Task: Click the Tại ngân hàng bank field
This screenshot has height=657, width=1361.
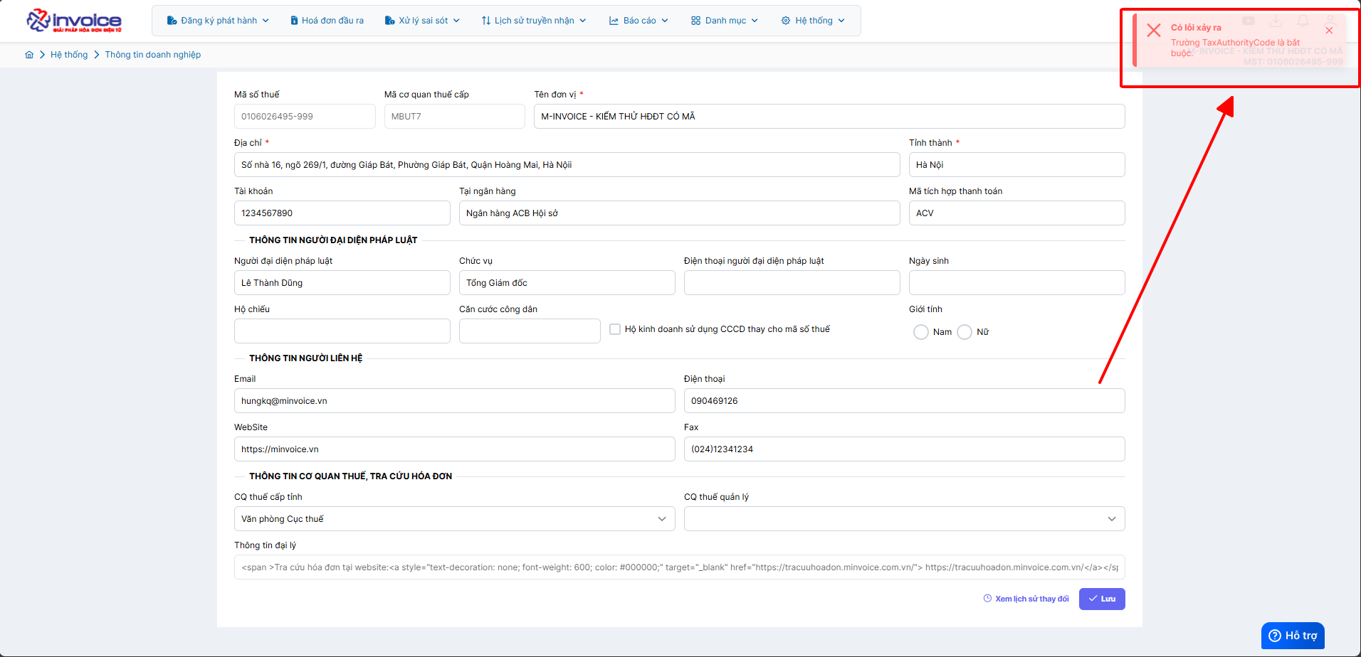Action: [680, 213]
